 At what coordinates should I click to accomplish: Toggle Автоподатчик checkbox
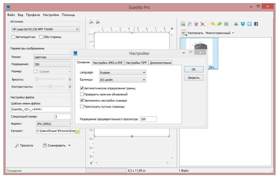point(13,37)
